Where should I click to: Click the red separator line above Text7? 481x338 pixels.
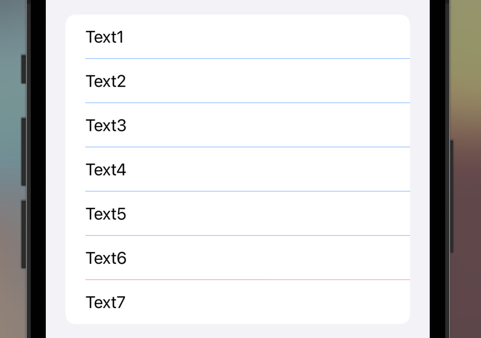(247, 279)
